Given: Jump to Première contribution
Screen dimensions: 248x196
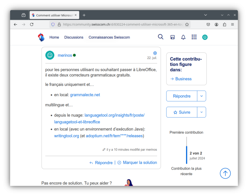Looking at the screenshot, I should pyautogui.click(x=186, y=132).
